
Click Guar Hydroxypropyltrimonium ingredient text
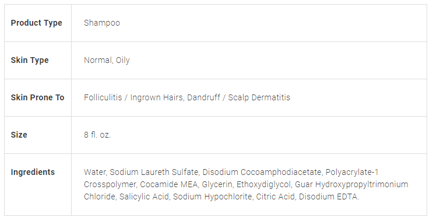coord(351,184)
